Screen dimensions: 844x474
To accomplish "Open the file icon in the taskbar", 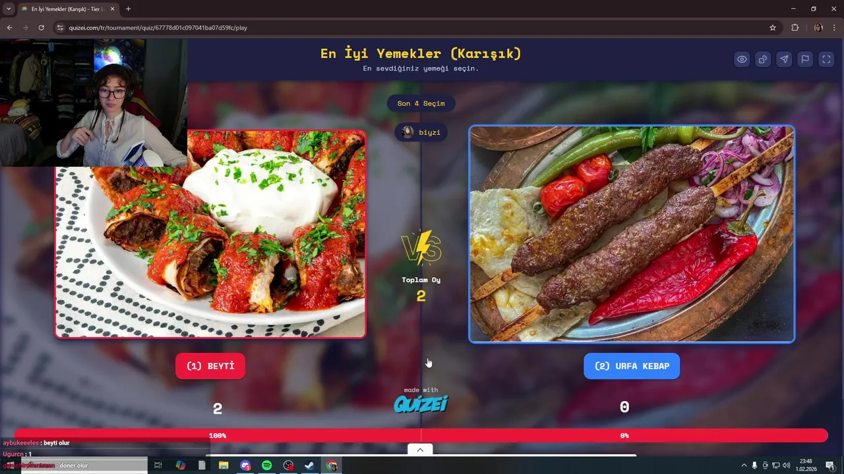I will (x=202, y=465).
